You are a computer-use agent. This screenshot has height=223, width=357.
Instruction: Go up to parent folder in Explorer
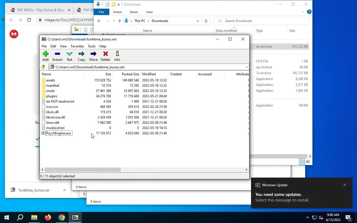click(120, 21)
